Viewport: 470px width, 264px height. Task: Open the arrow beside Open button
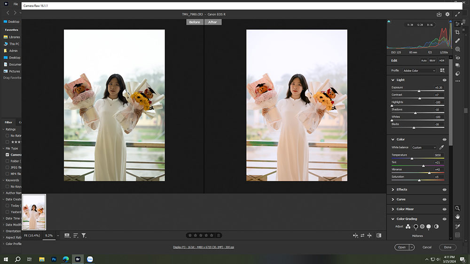[412, 247]
